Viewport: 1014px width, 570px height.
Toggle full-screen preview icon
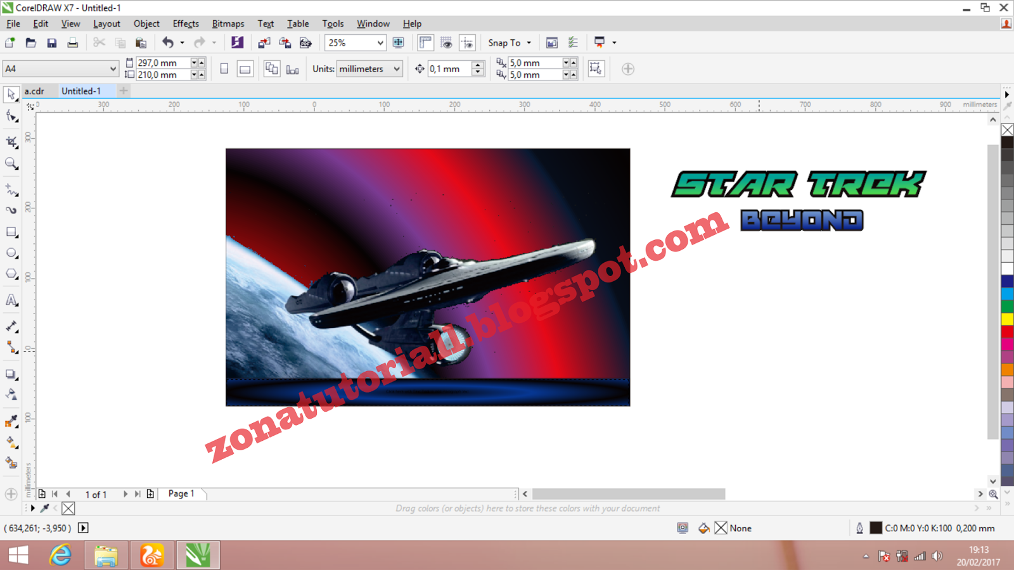[399, 42]
